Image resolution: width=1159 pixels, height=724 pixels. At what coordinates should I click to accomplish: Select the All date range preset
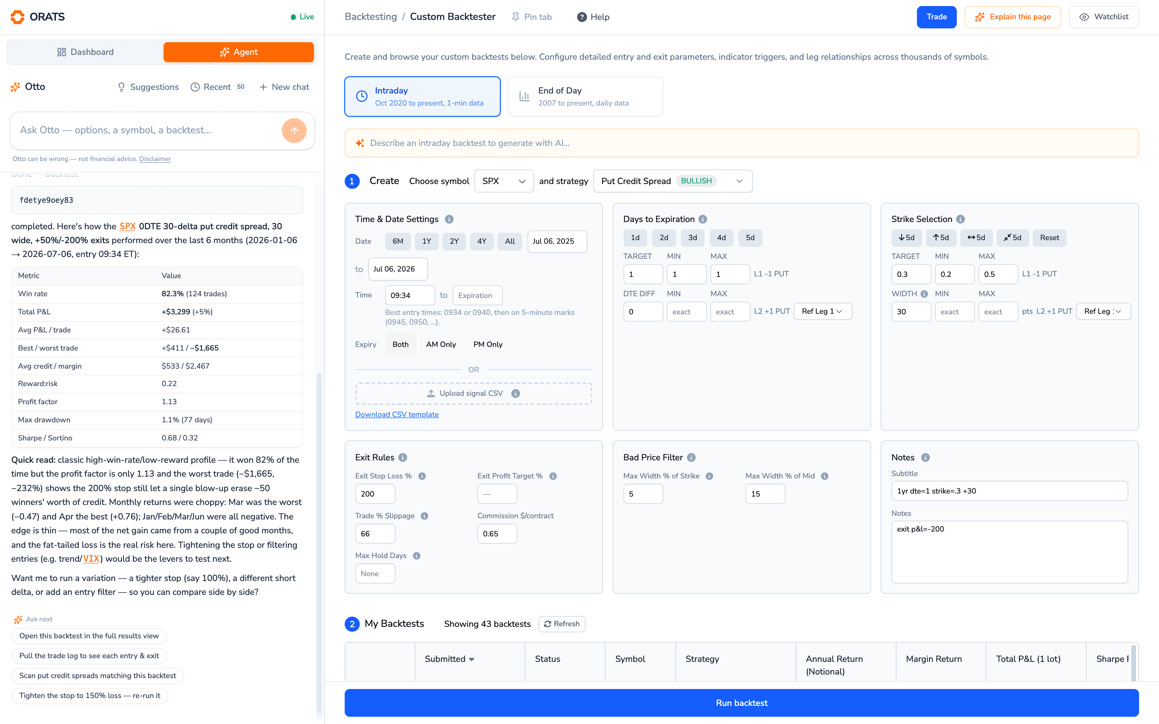(x=510, y=241)
